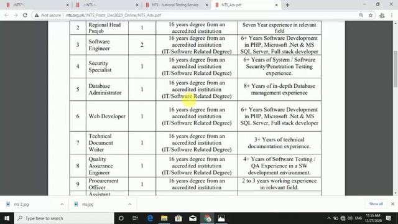
Task: Click the scrollbar down arrow
Action: [x=396, y=193]
